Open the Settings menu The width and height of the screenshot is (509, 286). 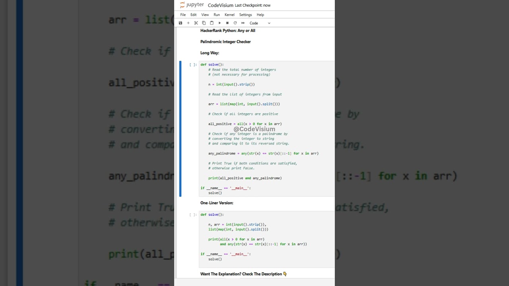click(245, 15)
